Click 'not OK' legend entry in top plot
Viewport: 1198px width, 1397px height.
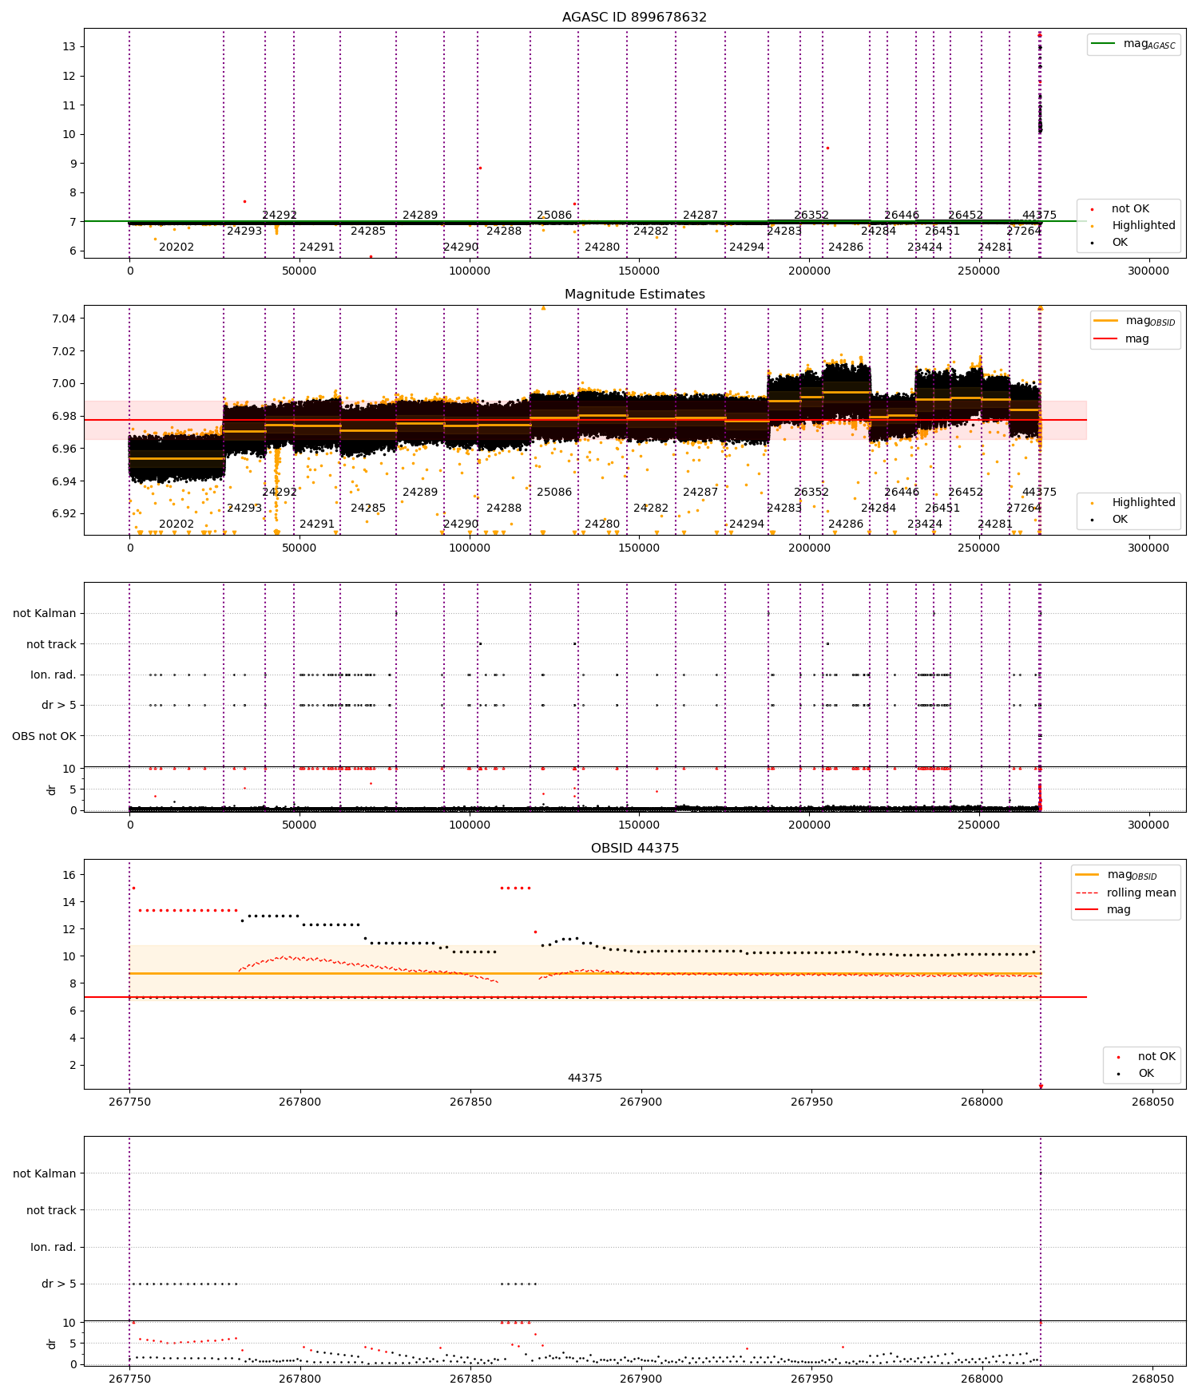click(1130, 208)
